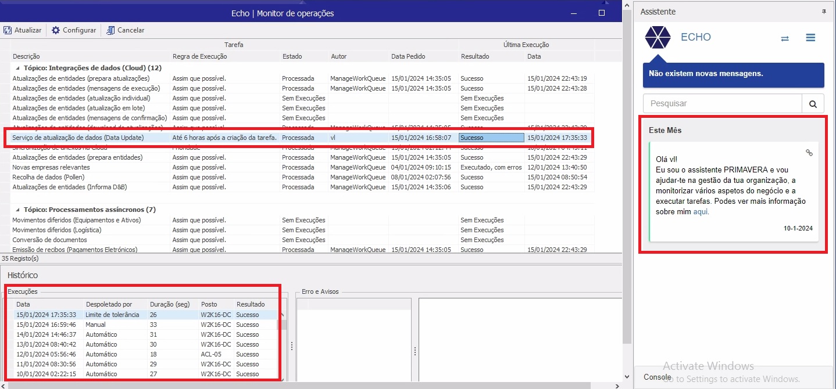The height and width of the screenshot is (389, 836).
Task: Open Configurar via the gear icon
Action: point(56,30)
